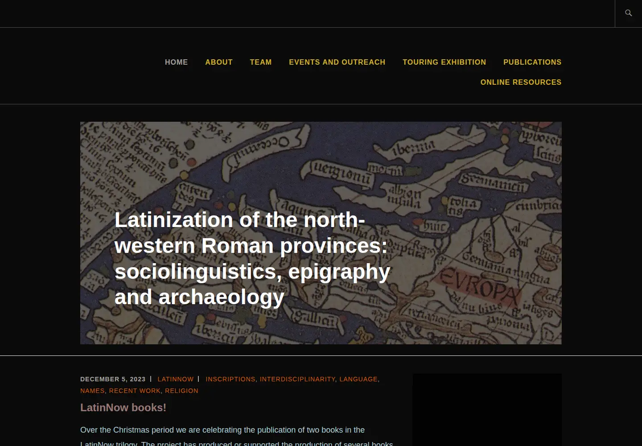Open the search icon in top bar
The height and width of the screenshot is (446, 642).
(629, 13)
